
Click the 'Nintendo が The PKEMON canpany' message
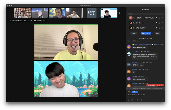(x=145, y=56)
